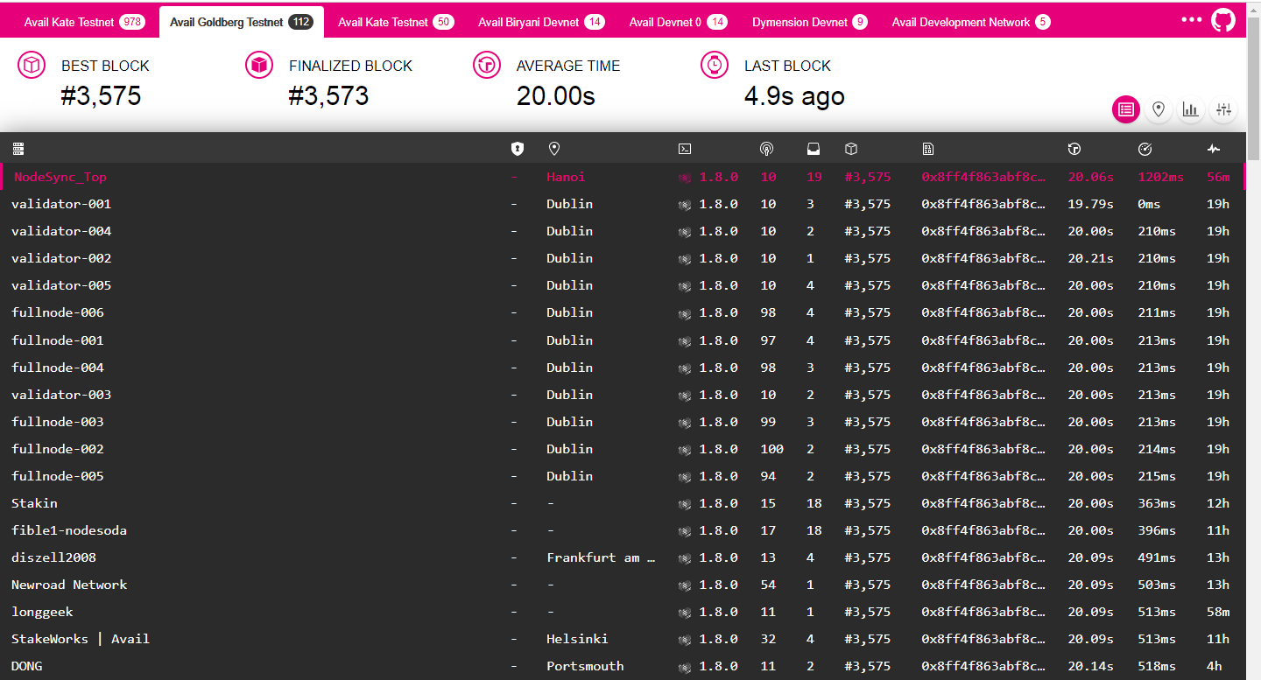The height and width of the screenshot is (680, 1261).
Task: Sort by validator shield column icon
Action: tap(517, 150)
